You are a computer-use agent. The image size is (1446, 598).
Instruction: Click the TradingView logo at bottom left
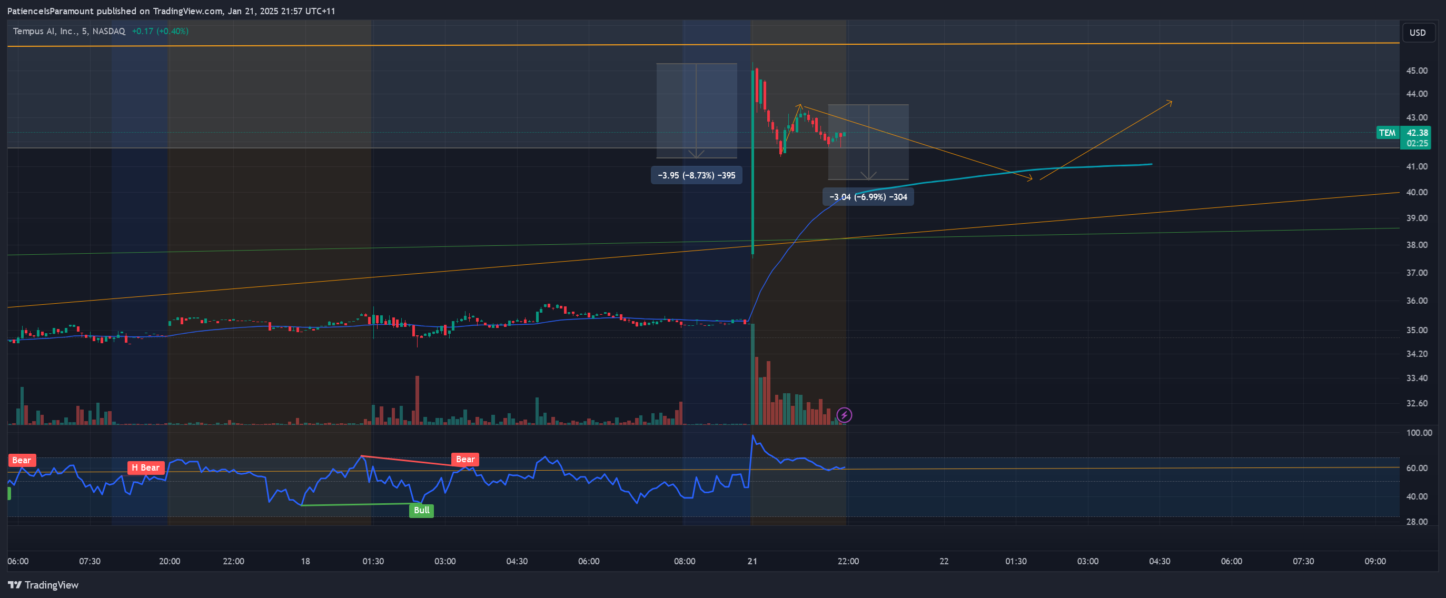43,585
